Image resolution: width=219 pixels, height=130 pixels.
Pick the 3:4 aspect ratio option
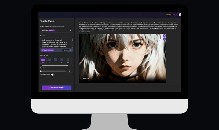click(62, 60)
